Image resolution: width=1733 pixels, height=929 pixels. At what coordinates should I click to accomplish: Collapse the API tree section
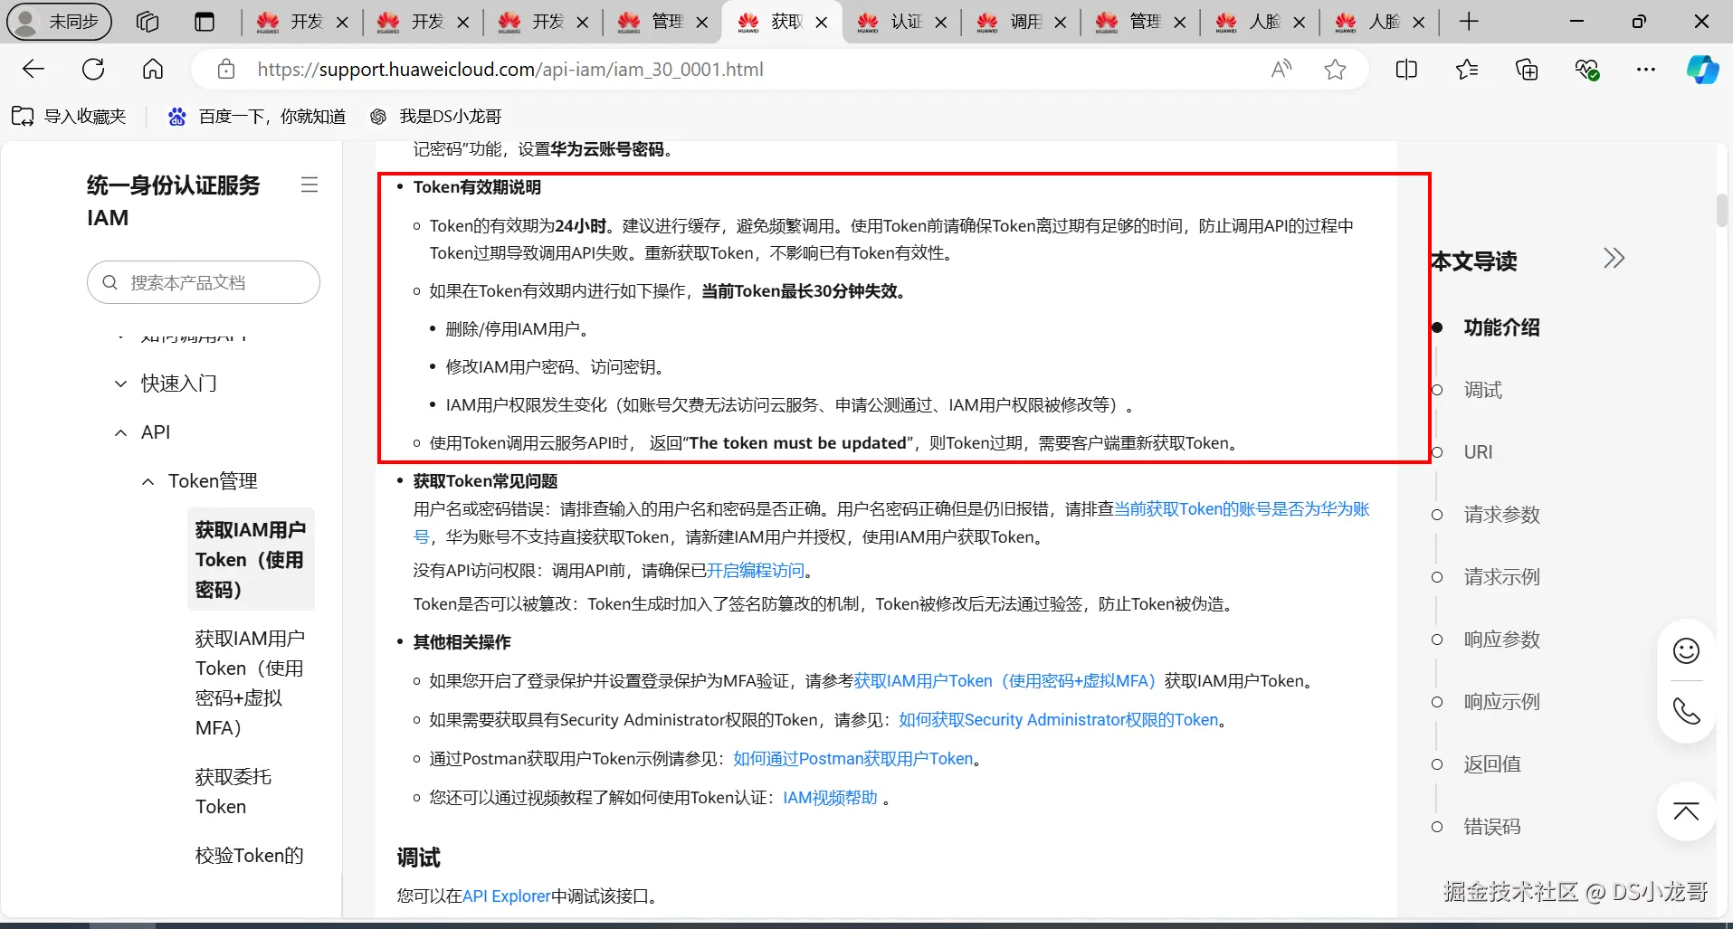click(120, 433)
